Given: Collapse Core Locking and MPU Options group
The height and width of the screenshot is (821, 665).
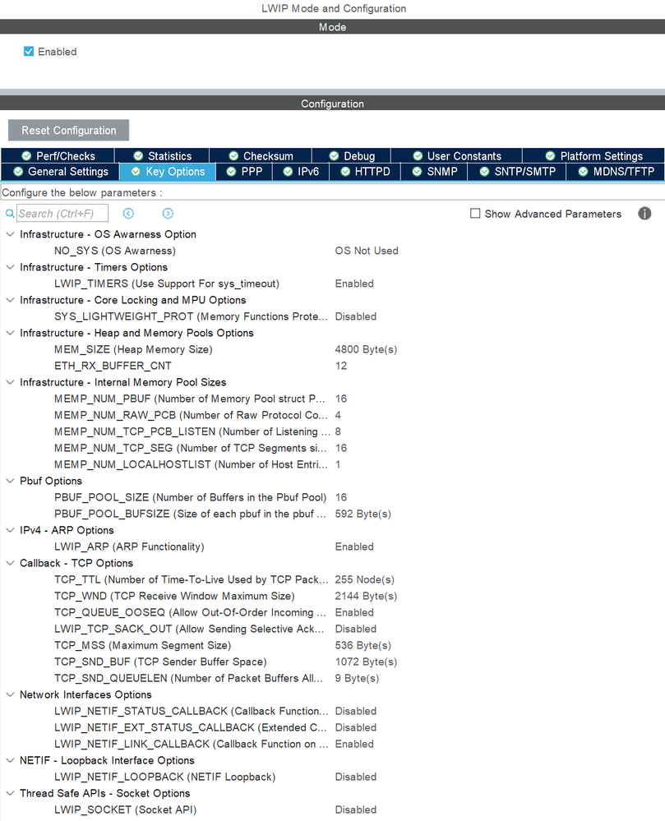Looking at the screenshot, I should (10, 300).
